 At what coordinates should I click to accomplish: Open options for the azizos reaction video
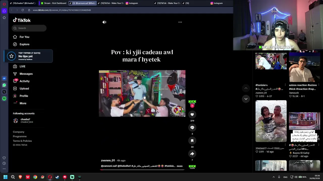(x=319, y=85)
